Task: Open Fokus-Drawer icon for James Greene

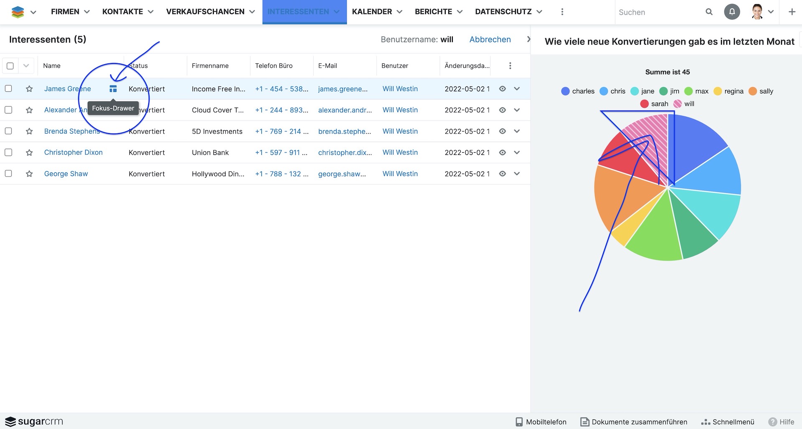Action: [113, 89]
